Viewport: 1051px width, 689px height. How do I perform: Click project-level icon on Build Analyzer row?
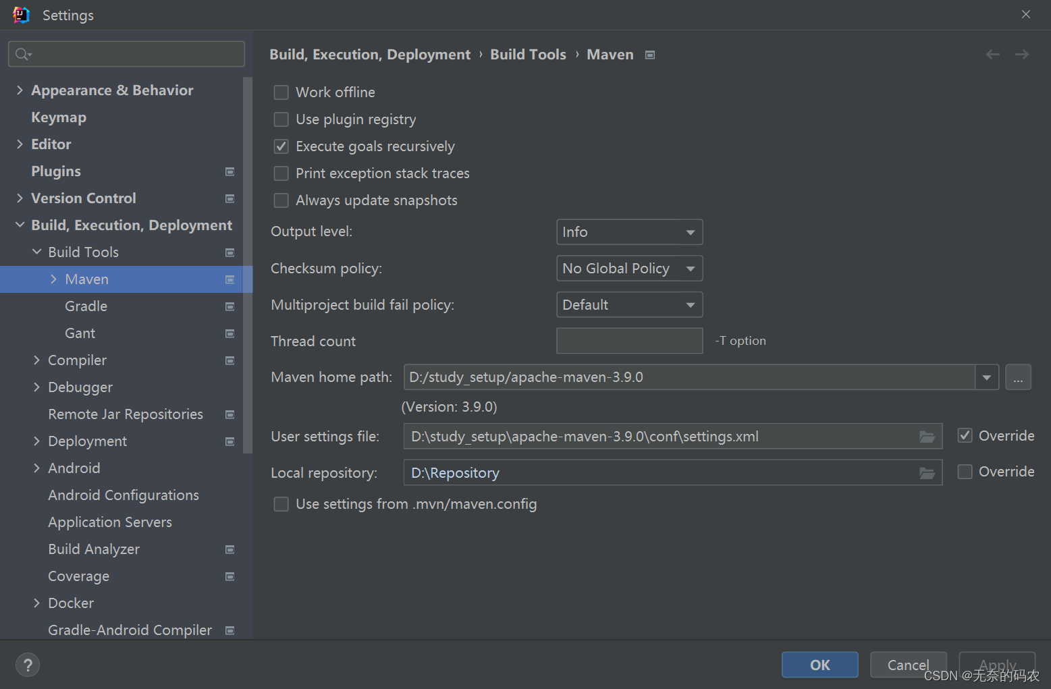(230, 549)
